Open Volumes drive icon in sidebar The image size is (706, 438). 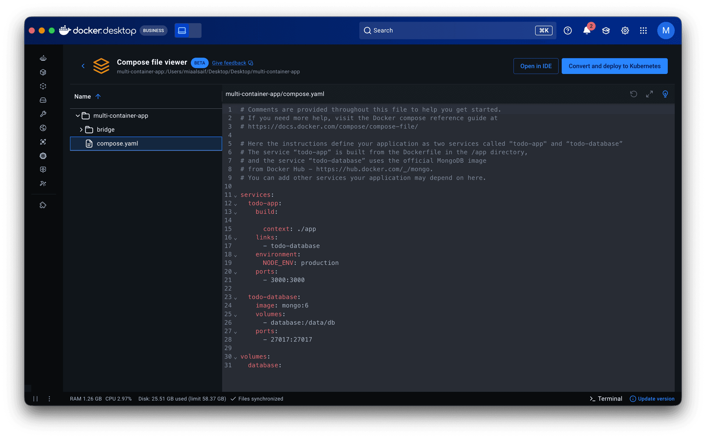pyautogui.click(x=43, y=100)
